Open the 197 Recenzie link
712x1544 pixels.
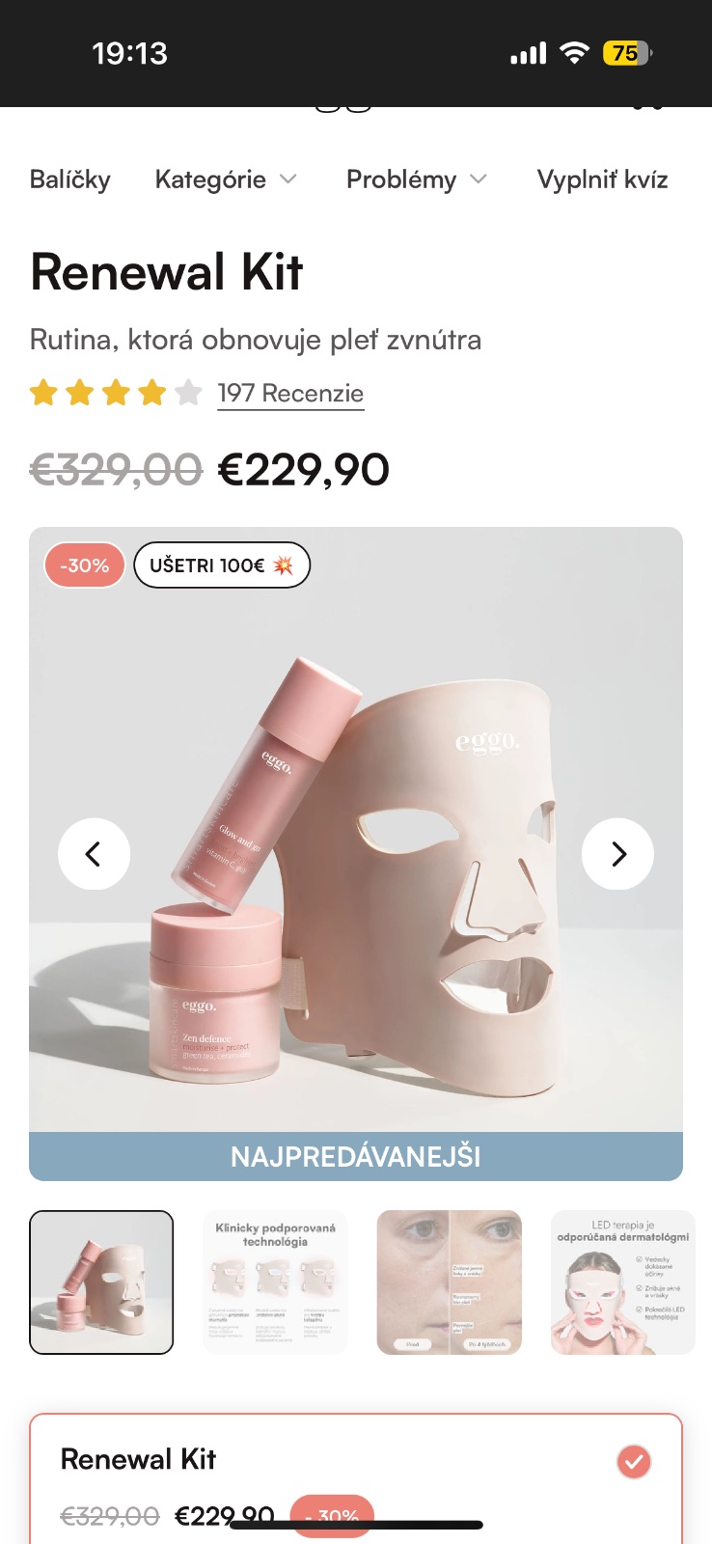click(290, 394)
